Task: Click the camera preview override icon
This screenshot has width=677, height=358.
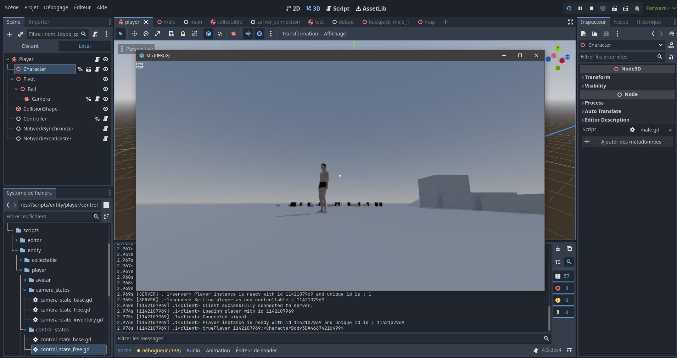Action: [x=234, y=34]
